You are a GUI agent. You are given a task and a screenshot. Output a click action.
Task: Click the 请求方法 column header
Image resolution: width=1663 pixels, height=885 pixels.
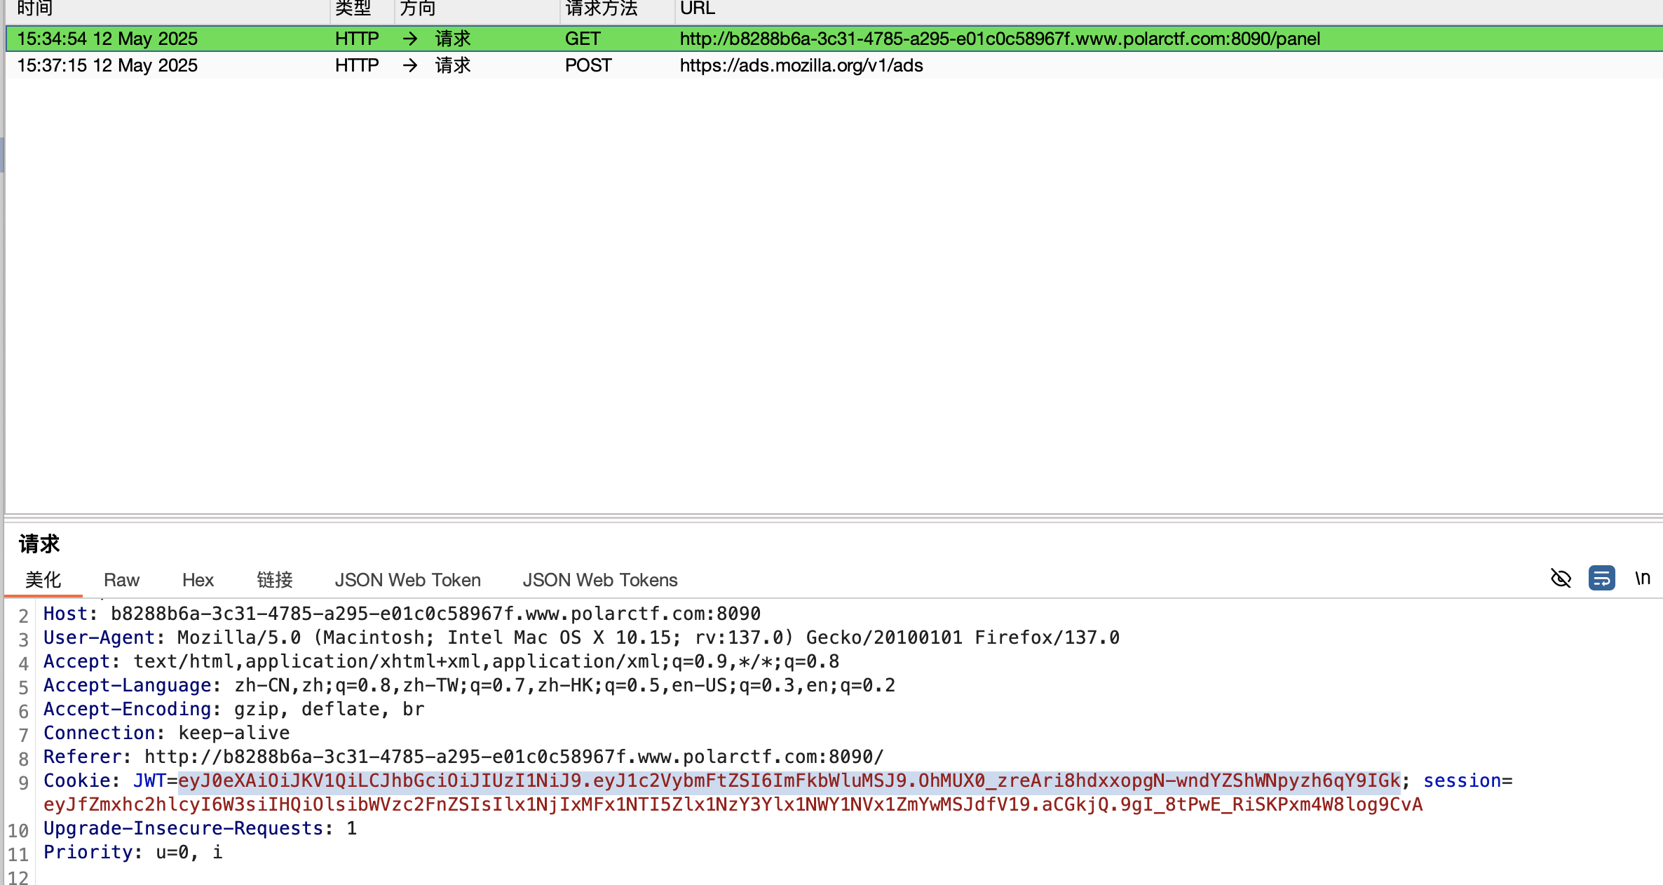click(x=601, y=8)
